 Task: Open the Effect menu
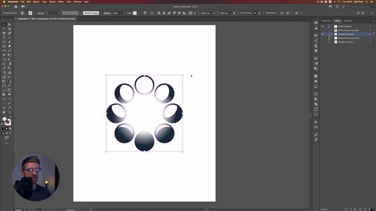click(x=61, y=2)
